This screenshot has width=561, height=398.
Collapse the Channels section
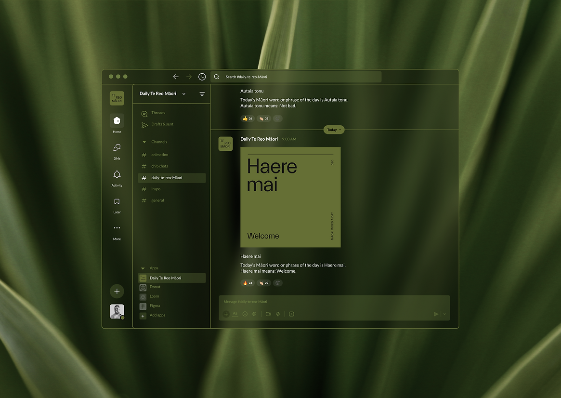(x=144, y=142)
